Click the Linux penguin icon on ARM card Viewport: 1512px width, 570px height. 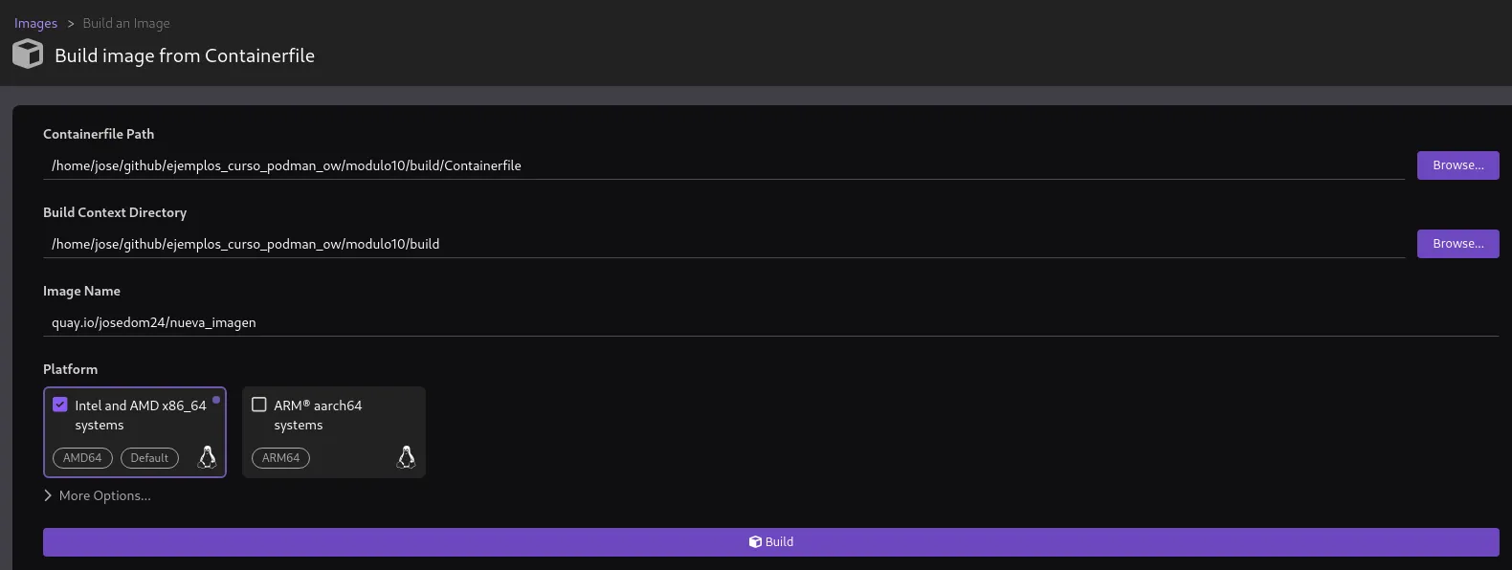pos(406,457)
